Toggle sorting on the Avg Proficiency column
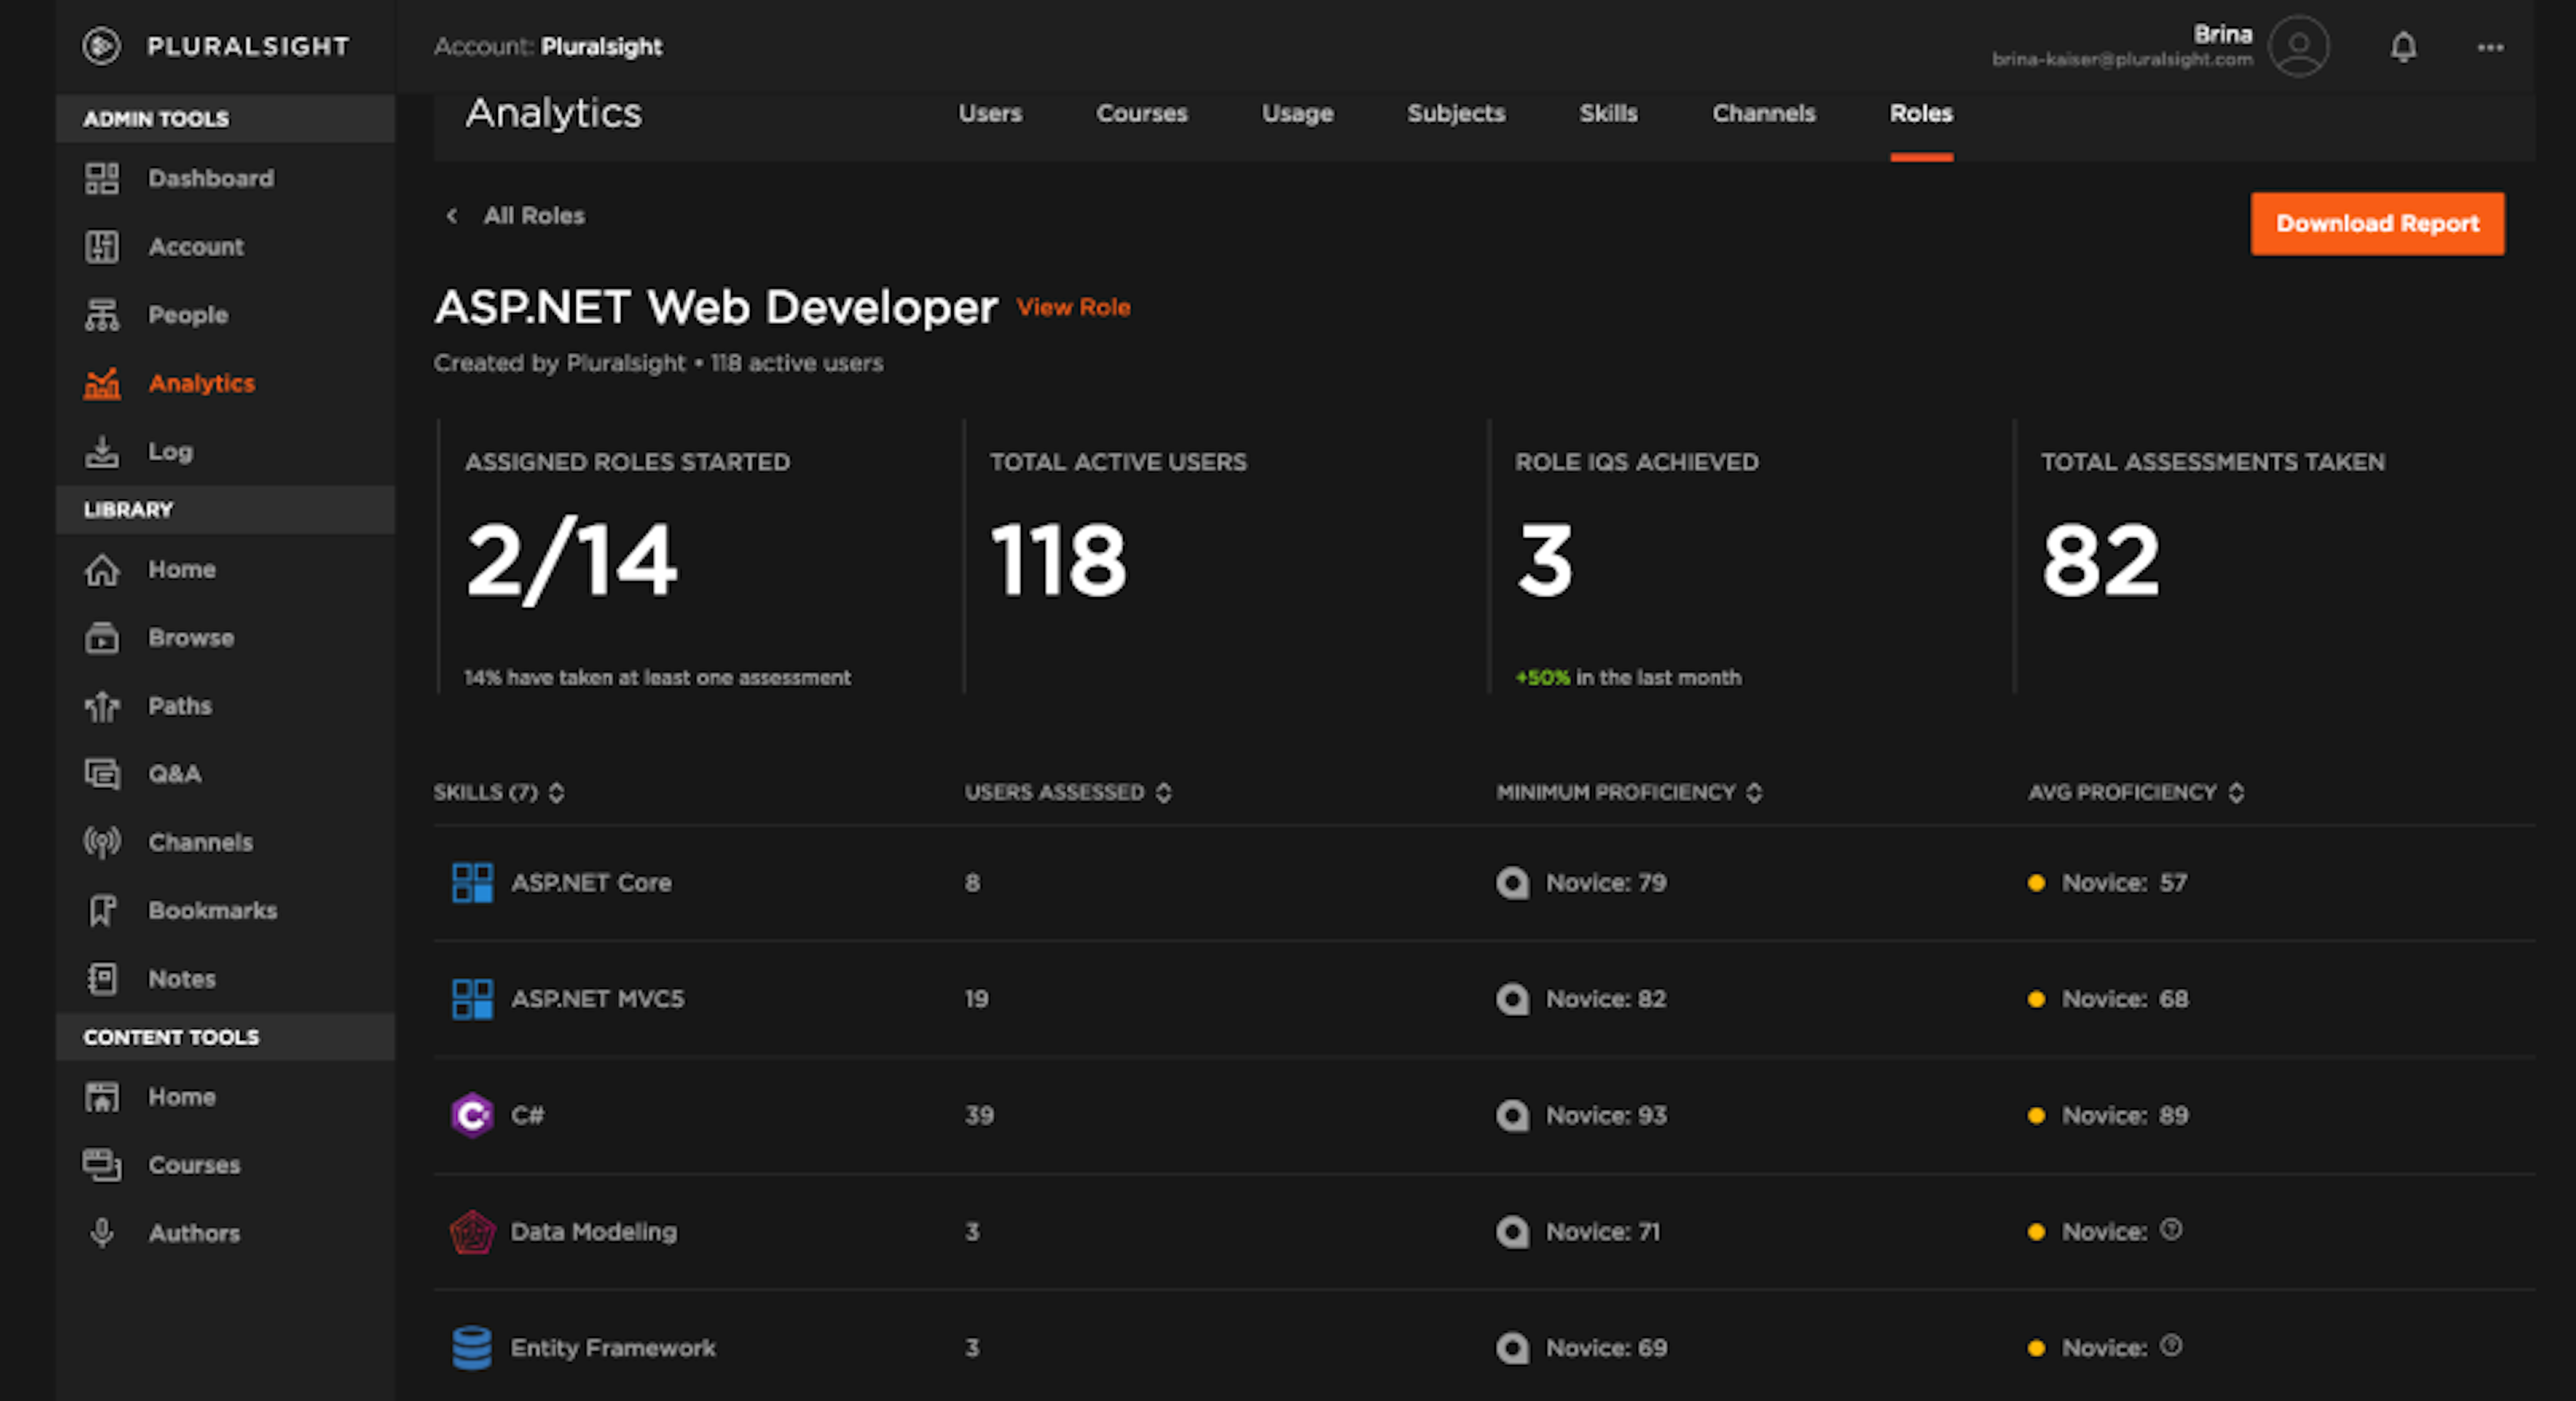Image resolution: width=2576 pixels, height=1401 pixels. click(2237, 792)
